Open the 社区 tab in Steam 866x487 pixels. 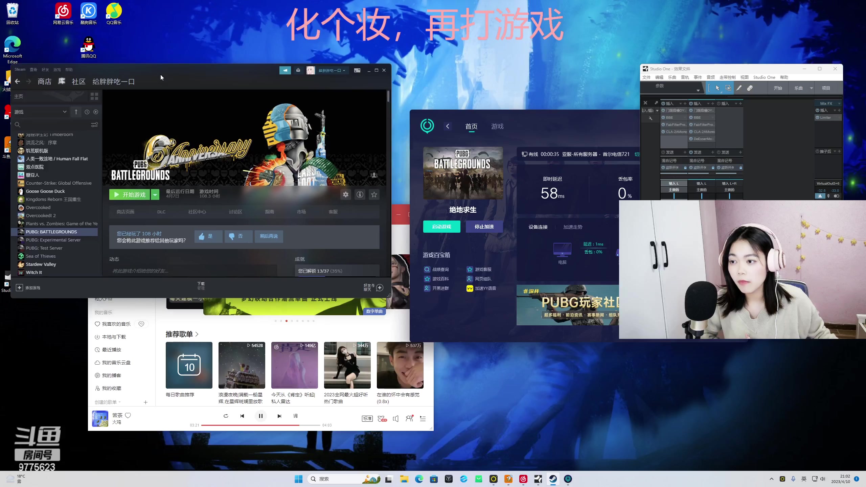[78, 82]
